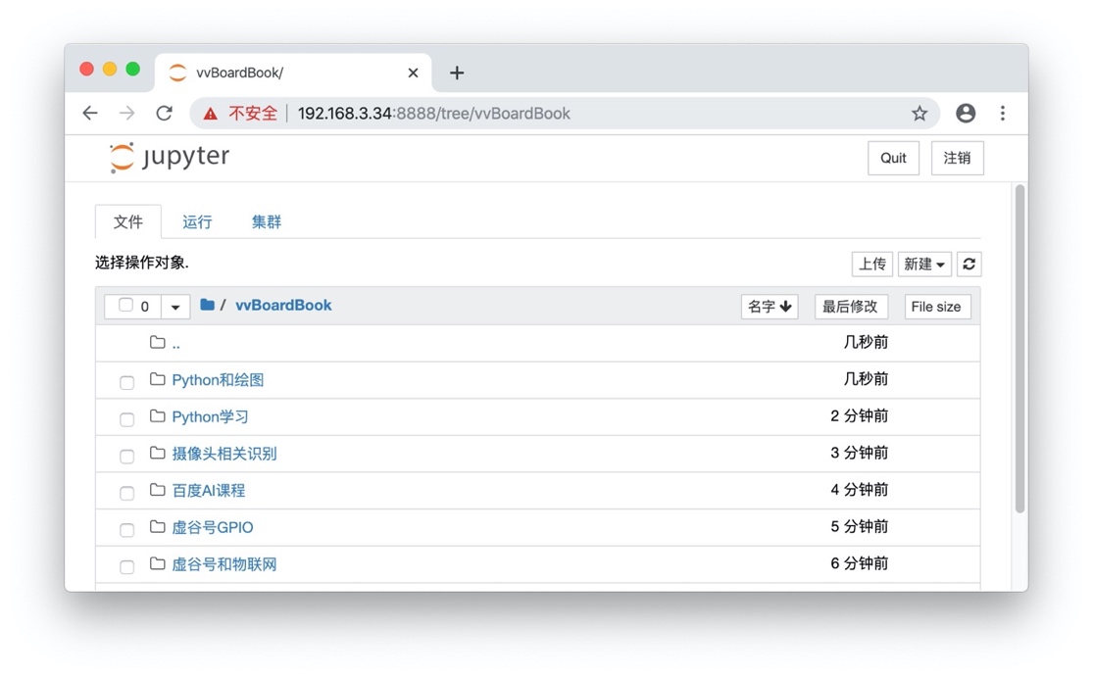The width and height of the screenshot is (1093, 677).
Task: Open Chrome three-dot menu
Action: coord(1003,113)
